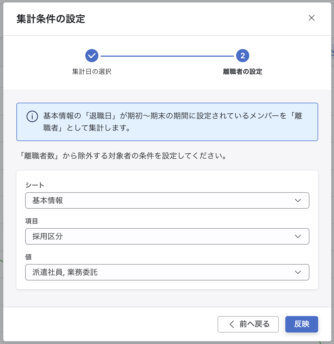334x344 pixels.
Task: Click the 集計条件の設定 dialog title
Action: [51, 19]
